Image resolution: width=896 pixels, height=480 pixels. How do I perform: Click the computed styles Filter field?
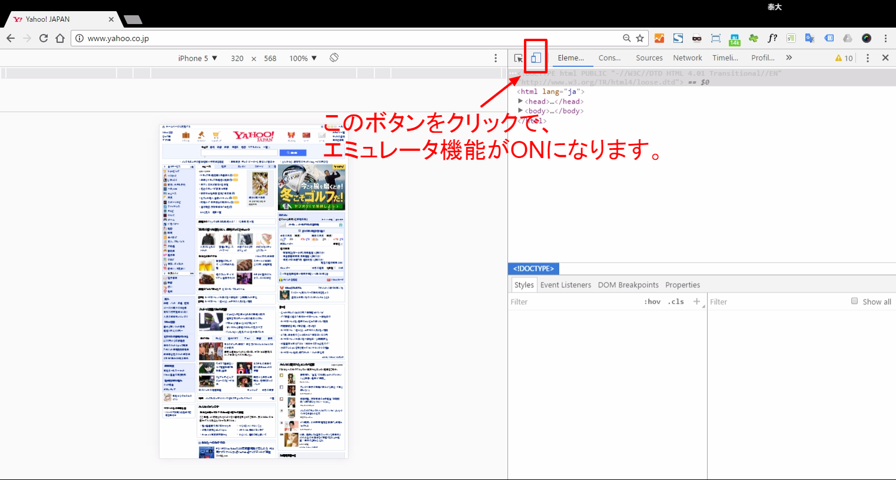click(777, 302)
